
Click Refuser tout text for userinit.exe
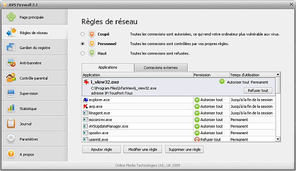pos(210,139)
